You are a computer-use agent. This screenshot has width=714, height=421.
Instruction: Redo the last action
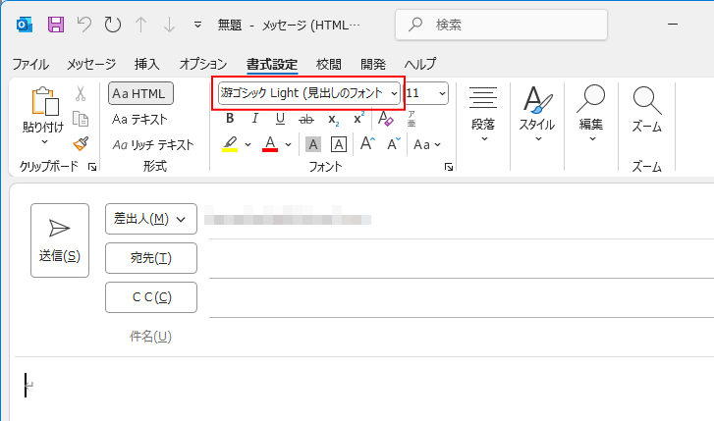(112, 25)
